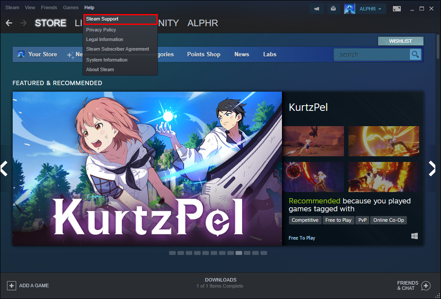Click the Online Co-Op tag

coord(389,220)
